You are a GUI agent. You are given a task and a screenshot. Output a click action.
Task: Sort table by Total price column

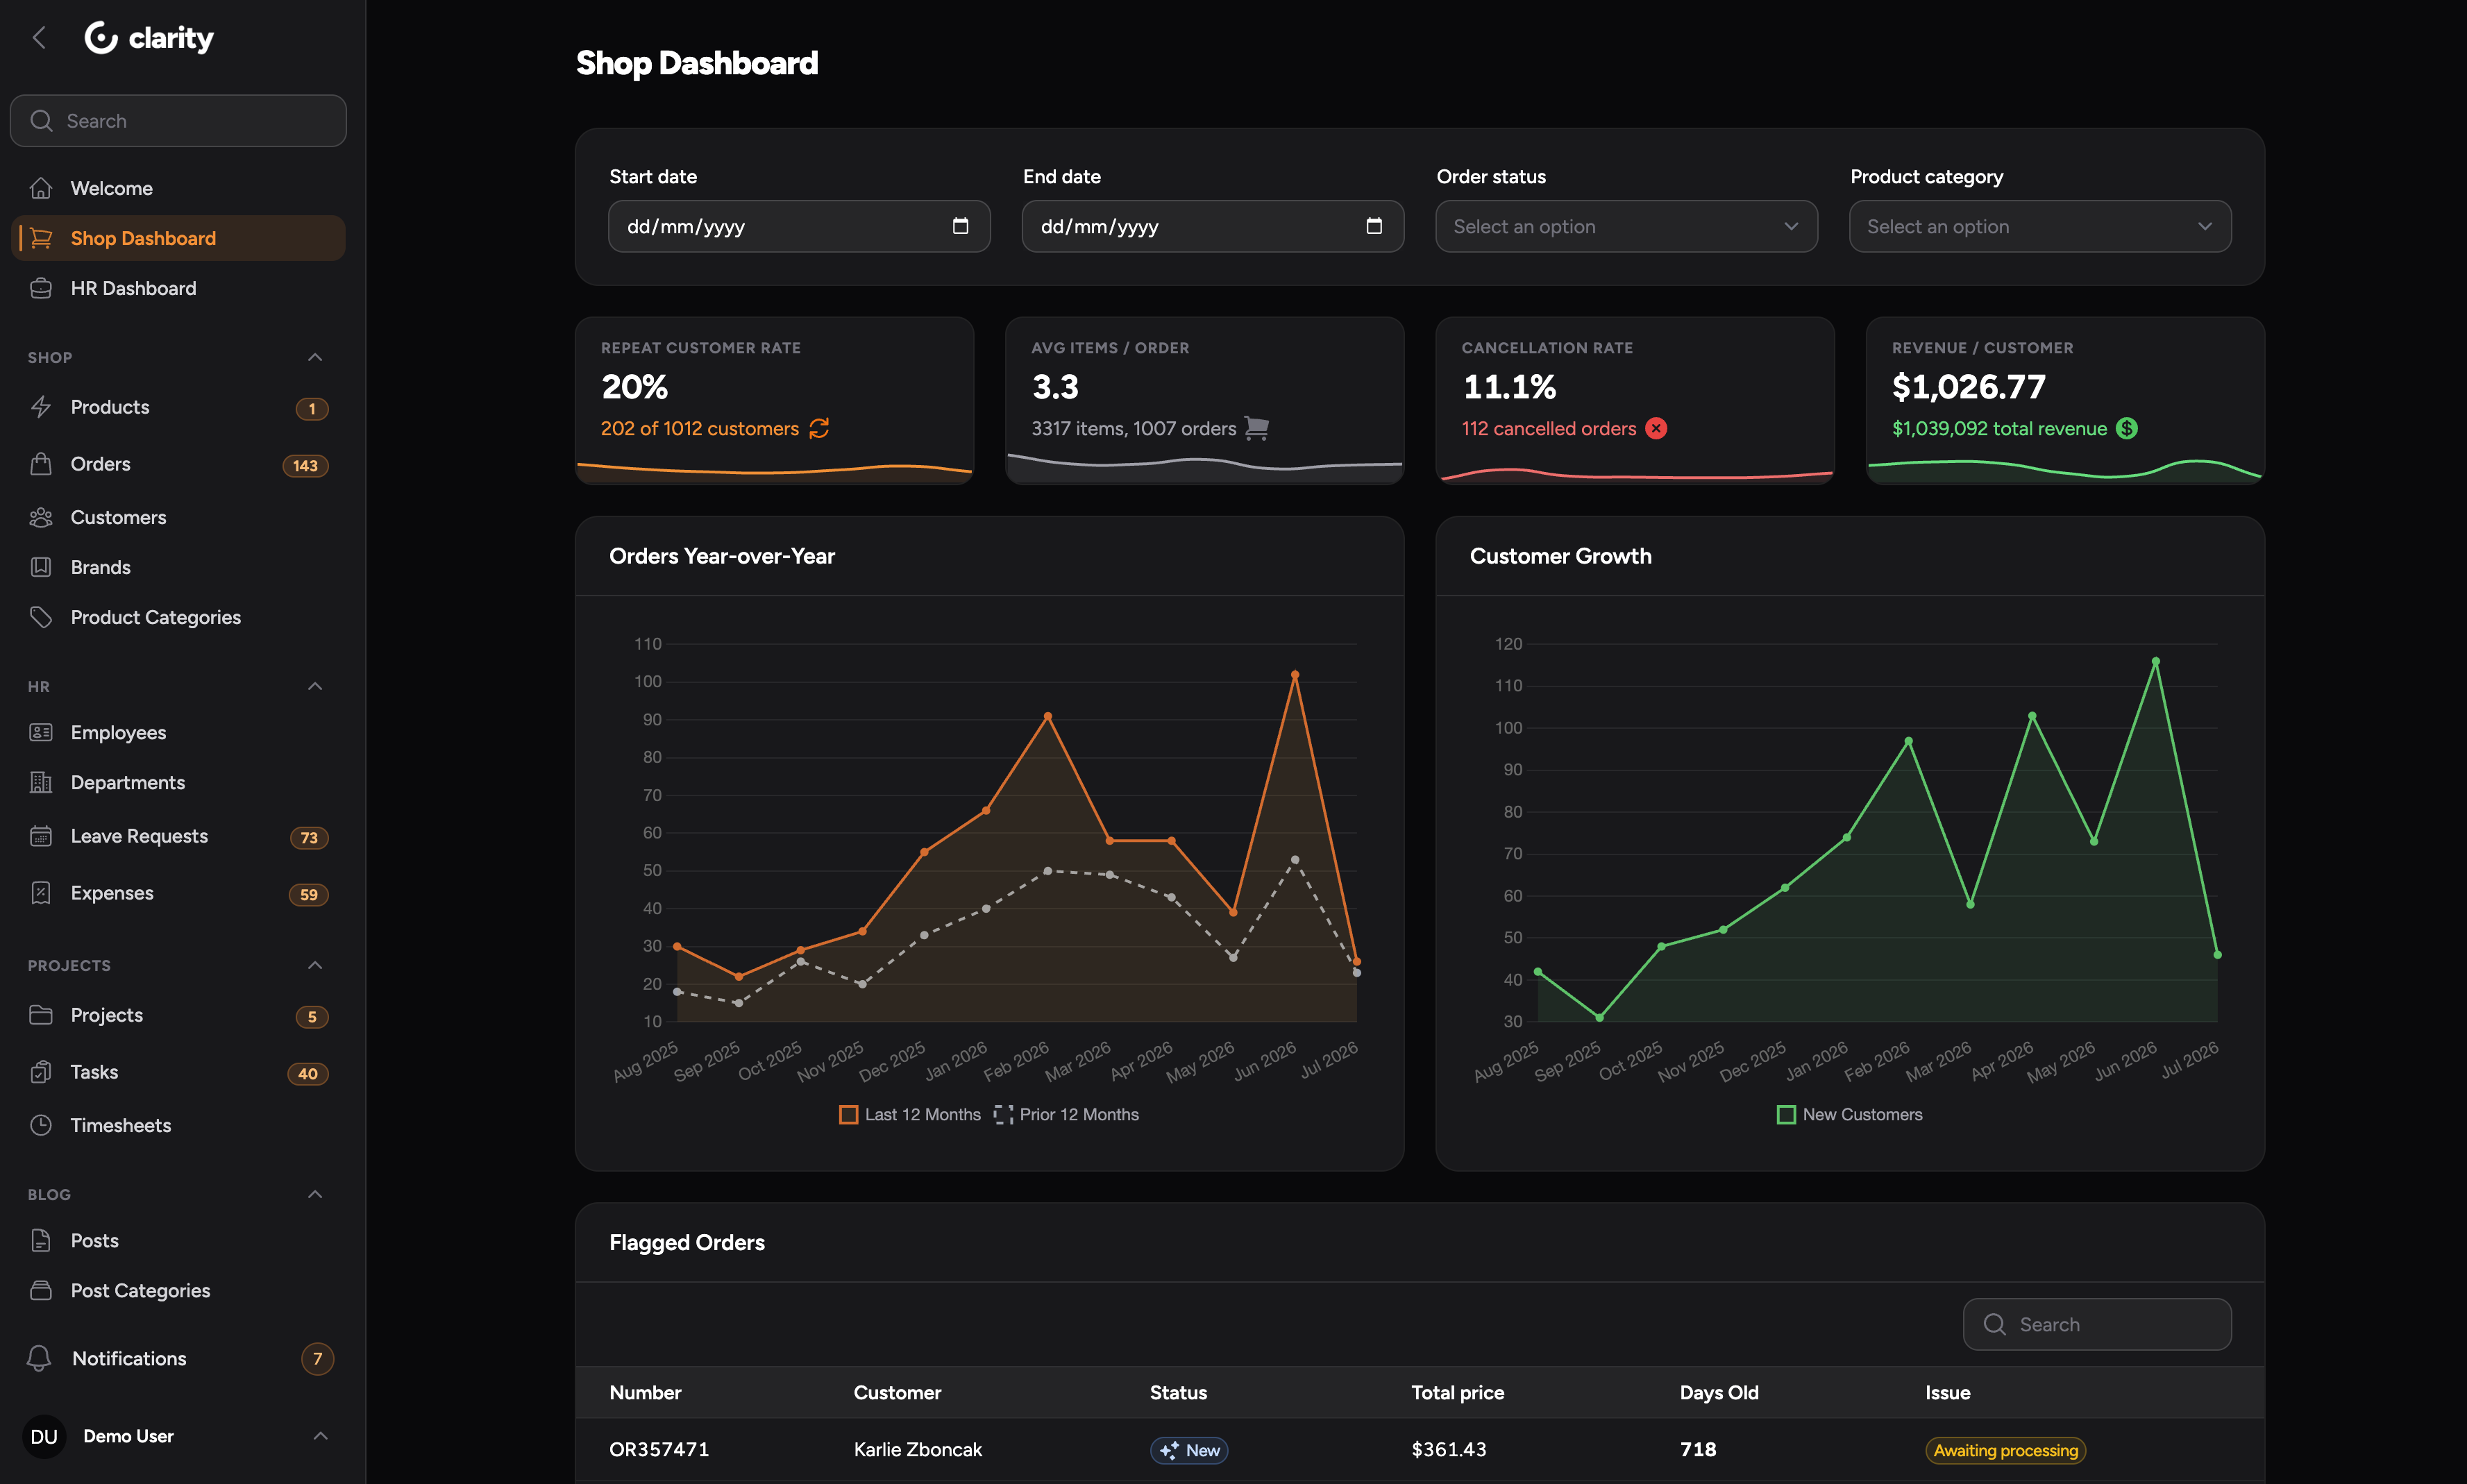1457,1392
